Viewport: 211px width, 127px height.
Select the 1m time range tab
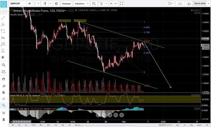(56, 125)
